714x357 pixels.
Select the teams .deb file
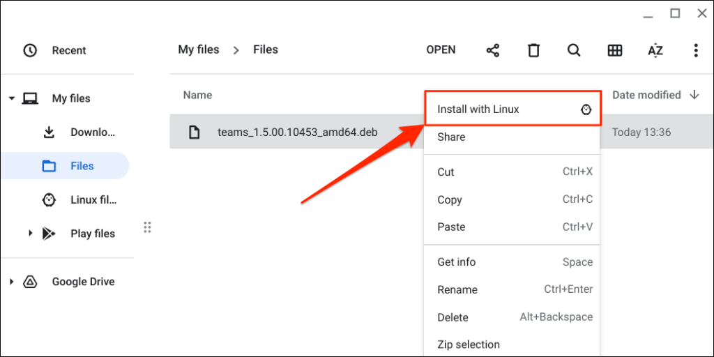click(297, 132)
